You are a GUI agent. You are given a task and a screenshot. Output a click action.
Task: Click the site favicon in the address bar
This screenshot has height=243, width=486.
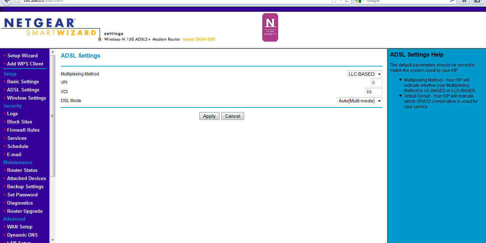coord(17,1)
